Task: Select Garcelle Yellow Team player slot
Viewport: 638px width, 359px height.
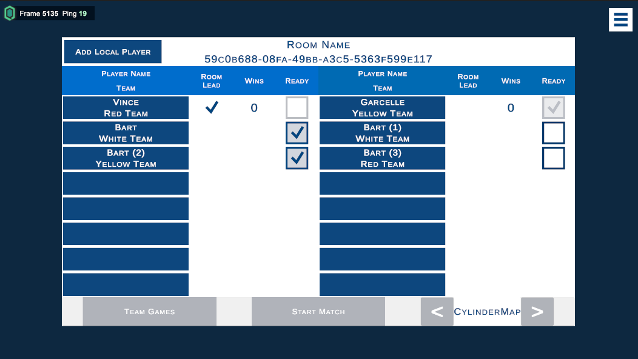Action: 382,108
